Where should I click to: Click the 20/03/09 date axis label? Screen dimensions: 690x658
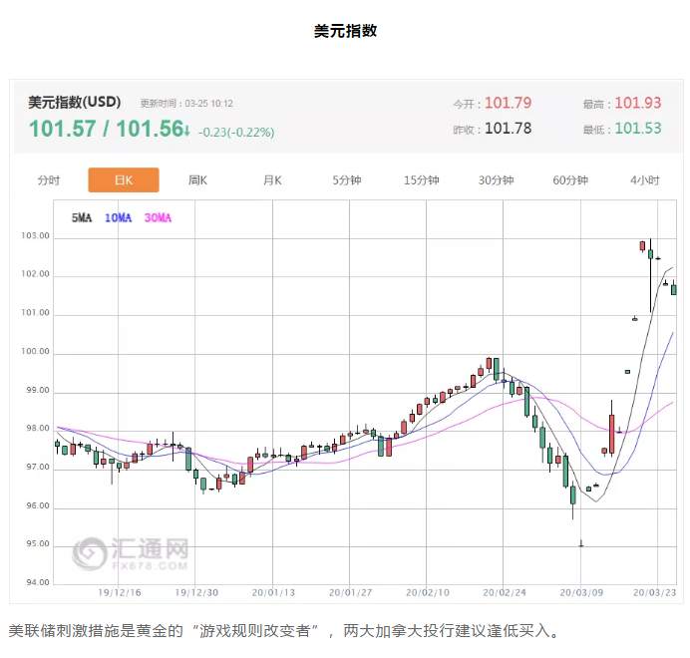[581, 593]
